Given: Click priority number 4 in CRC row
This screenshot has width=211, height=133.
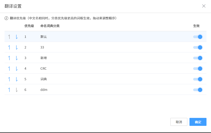Looking at the screenshot, I should click(x=25, y=68).
